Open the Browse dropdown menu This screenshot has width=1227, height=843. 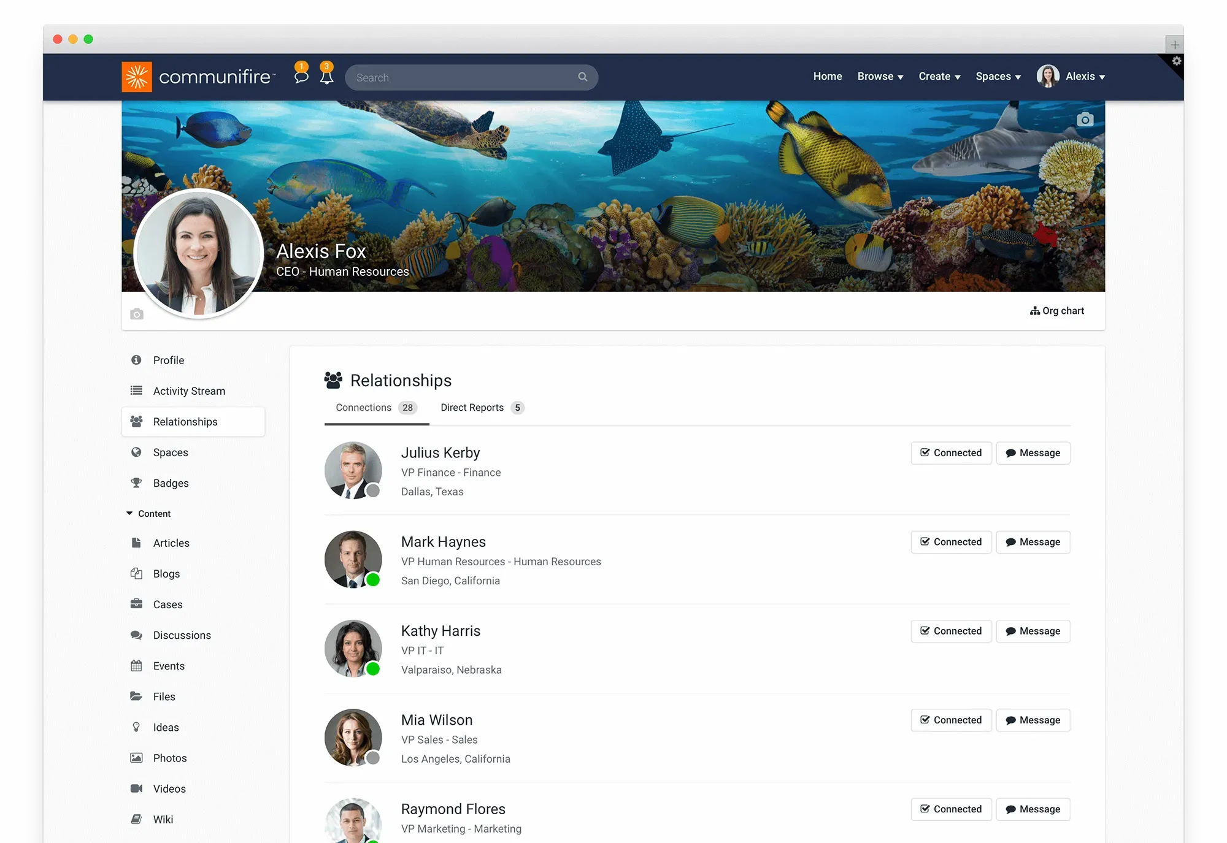click(880, 77)
